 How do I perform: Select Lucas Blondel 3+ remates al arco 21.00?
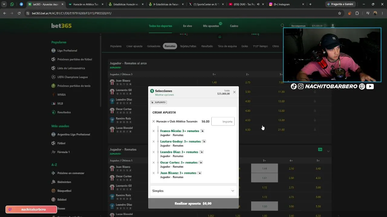[x=281, y=130]
